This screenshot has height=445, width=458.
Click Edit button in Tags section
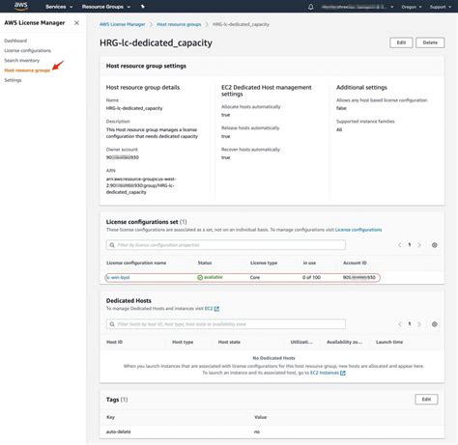click(x=426, y=400)
